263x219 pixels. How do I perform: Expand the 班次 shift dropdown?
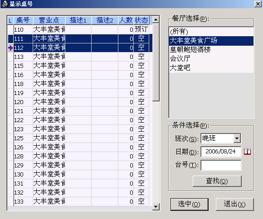pos(237,138)
